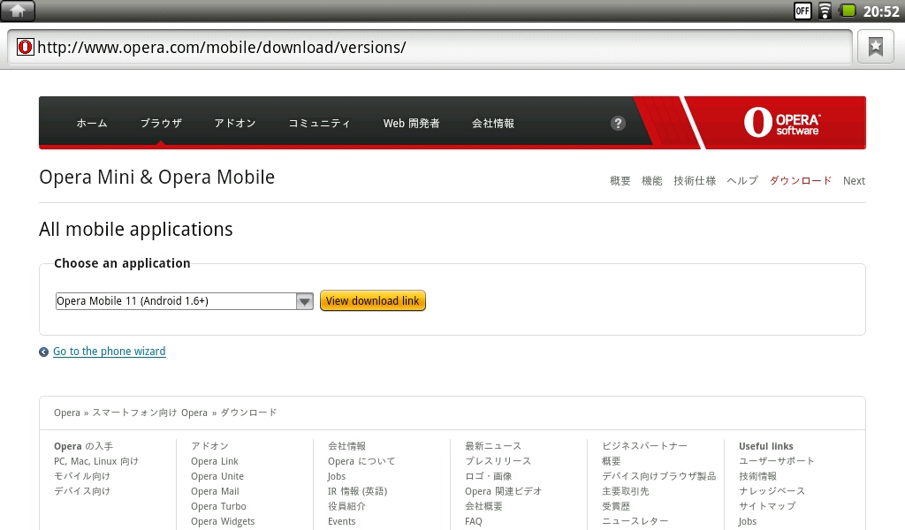This screenshot has width=905, height=530.
Task: Open Opera Link footer link
Action: point(215,461)
